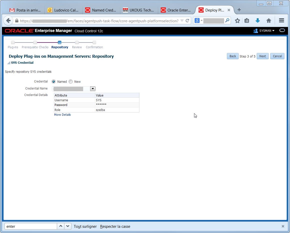Bookmark this page with the star icon

pyautogui.click(x=237, y=21)
